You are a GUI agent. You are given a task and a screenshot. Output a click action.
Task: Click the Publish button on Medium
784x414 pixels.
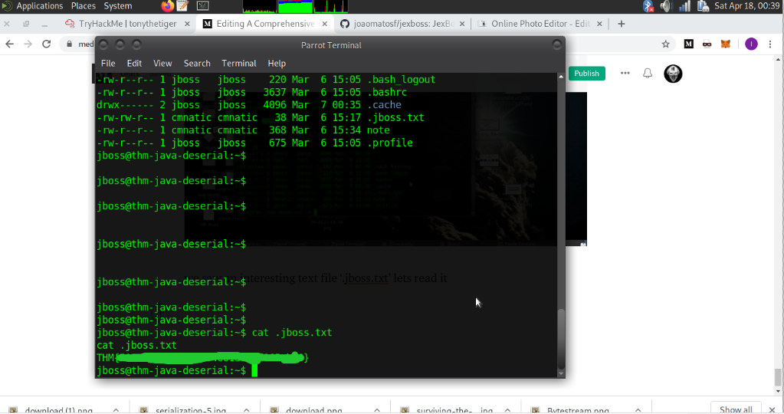[586, 74]
